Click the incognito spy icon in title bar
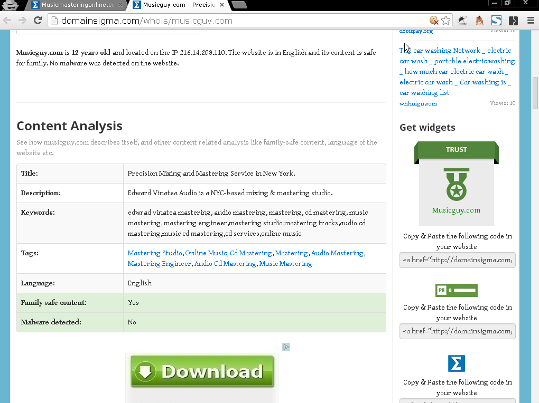 11,5
